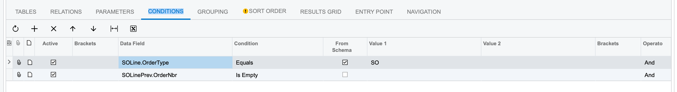The width and height of the screenshot is (677, 92).
Task: Select the SOLinePrev.OrderNbr data field cell
Action: 175,75
